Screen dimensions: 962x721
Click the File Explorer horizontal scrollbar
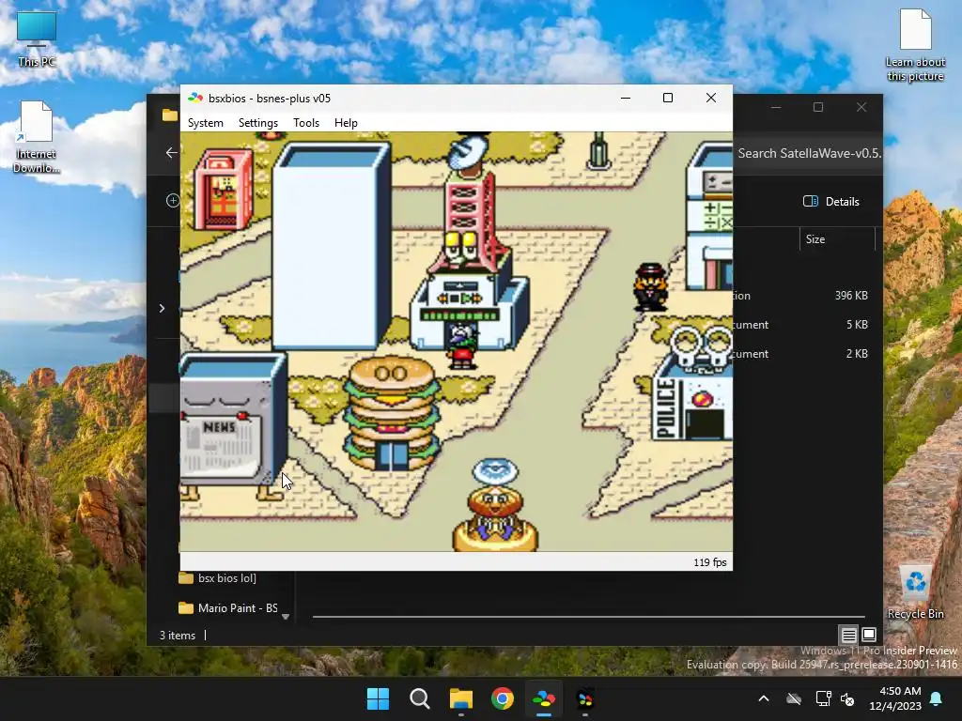tap(588, 616)
